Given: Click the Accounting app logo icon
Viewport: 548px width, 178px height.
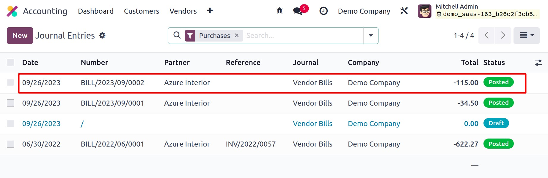Looking at the screenshot, I should pos(12,11).
